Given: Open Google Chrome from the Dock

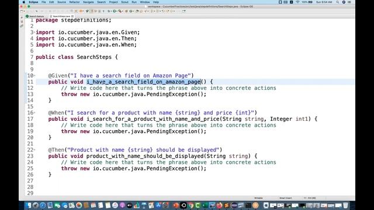Looking at the screenshot, I should (x=191, y=205).
